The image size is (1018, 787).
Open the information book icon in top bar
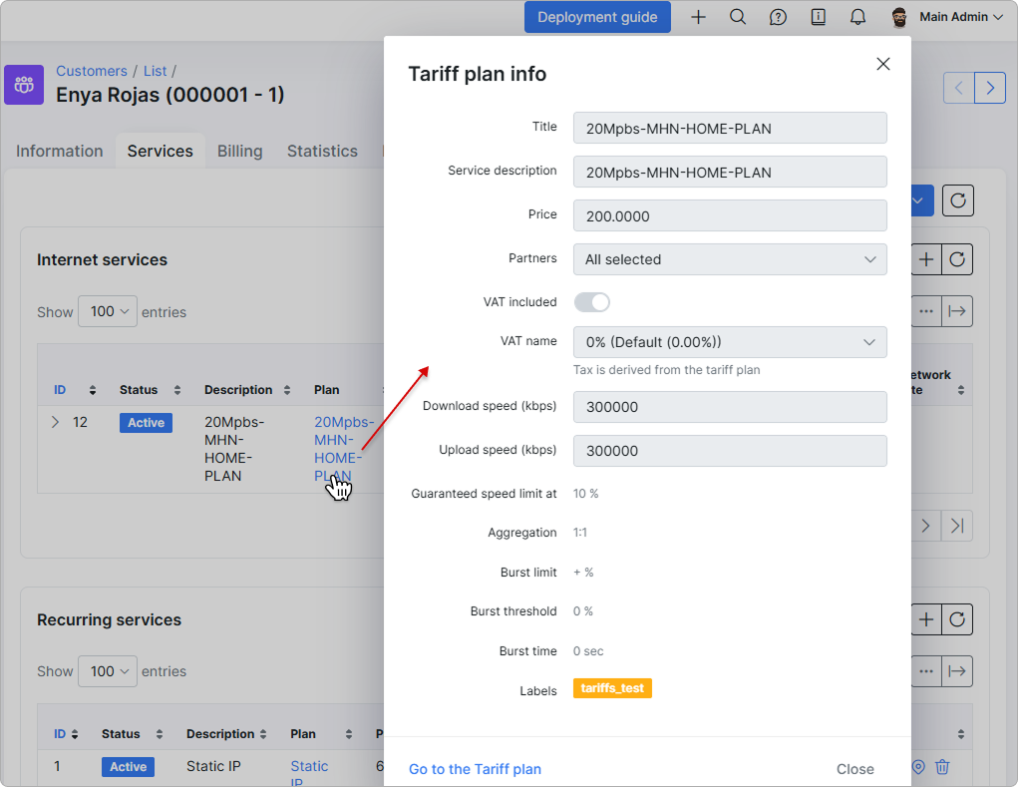(x=818, y=17)
